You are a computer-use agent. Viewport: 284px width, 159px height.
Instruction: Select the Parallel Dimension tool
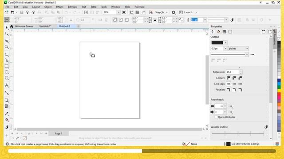7,93
